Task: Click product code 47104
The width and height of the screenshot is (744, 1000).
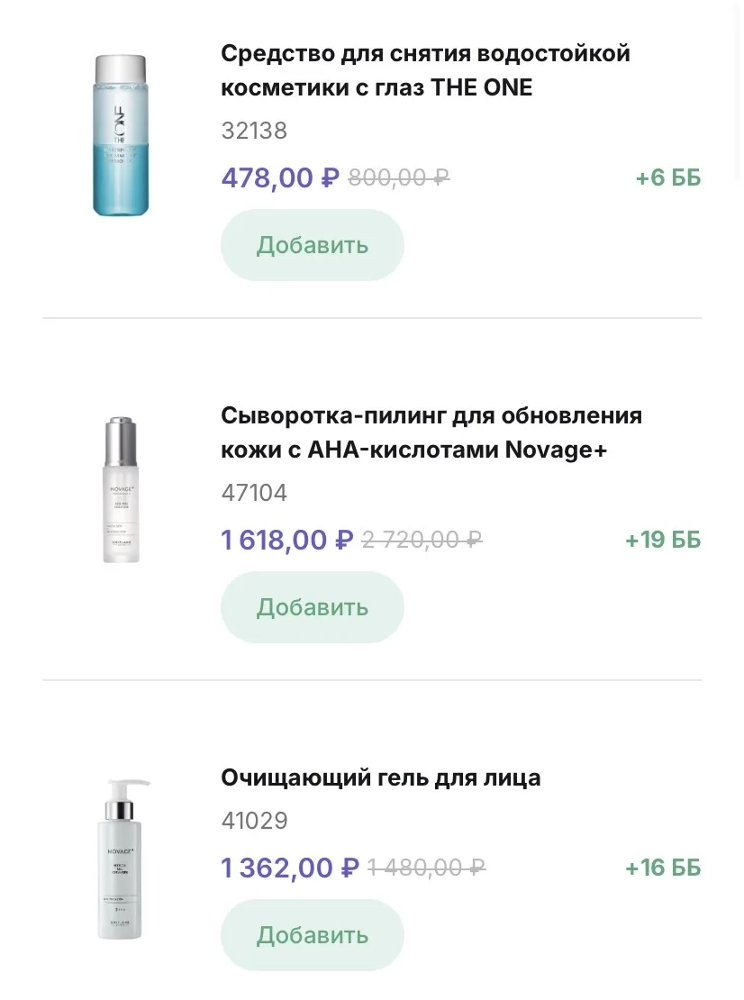Action: [254, 493]
